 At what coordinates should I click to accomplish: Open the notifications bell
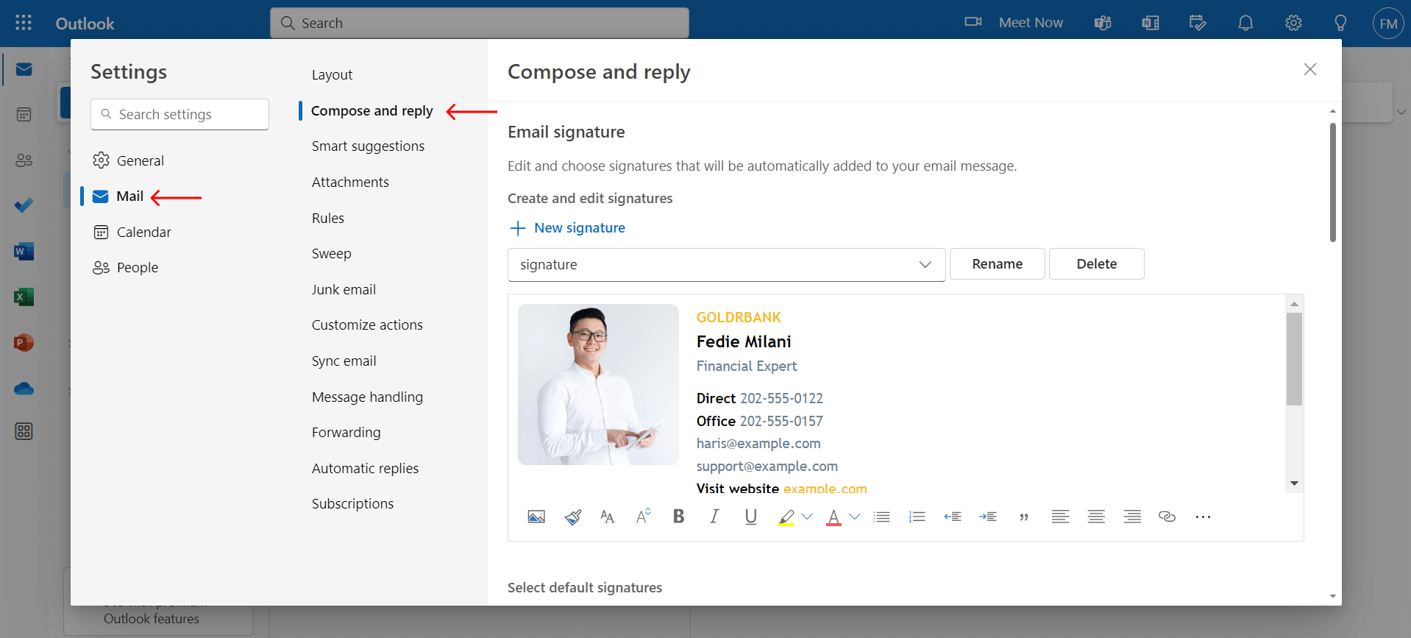1245,23
